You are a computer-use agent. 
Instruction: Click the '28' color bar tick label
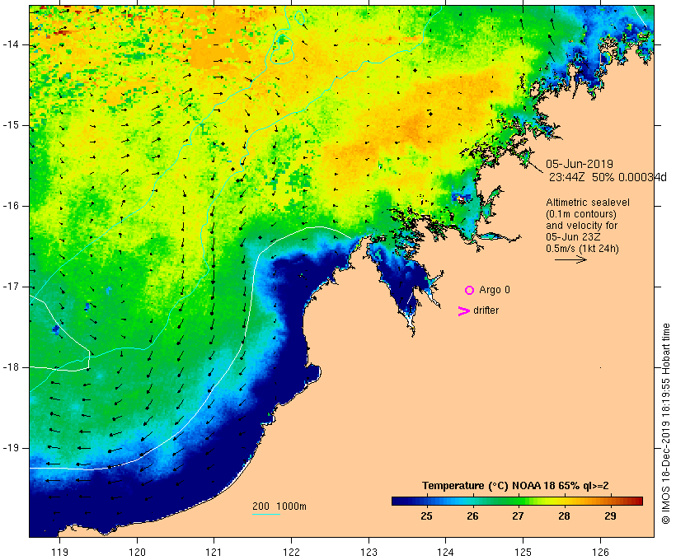(564, 516)
